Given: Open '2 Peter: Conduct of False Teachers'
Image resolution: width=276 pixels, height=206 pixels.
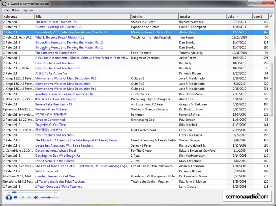Looking at the screenshot, I should point(59,187).
